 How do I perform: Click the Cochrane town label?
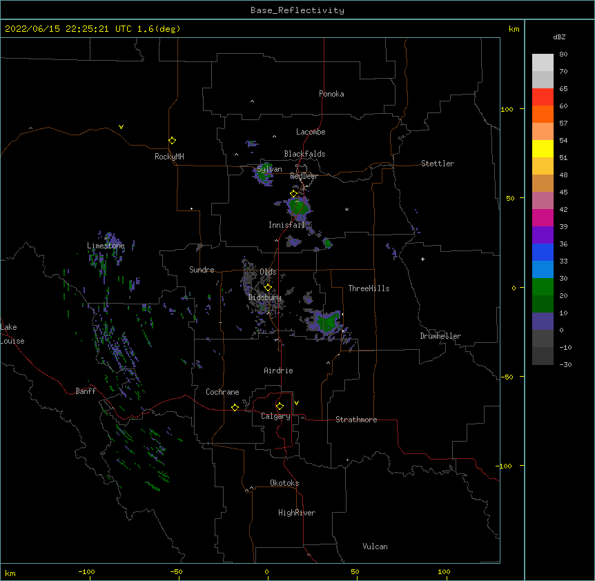(x=222, y=392)
